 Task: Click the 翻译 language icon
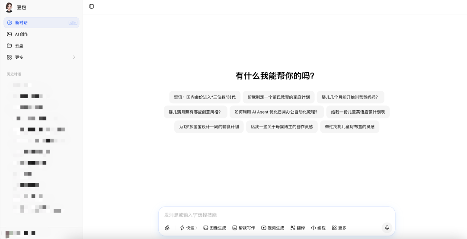(x=292, y=228)
